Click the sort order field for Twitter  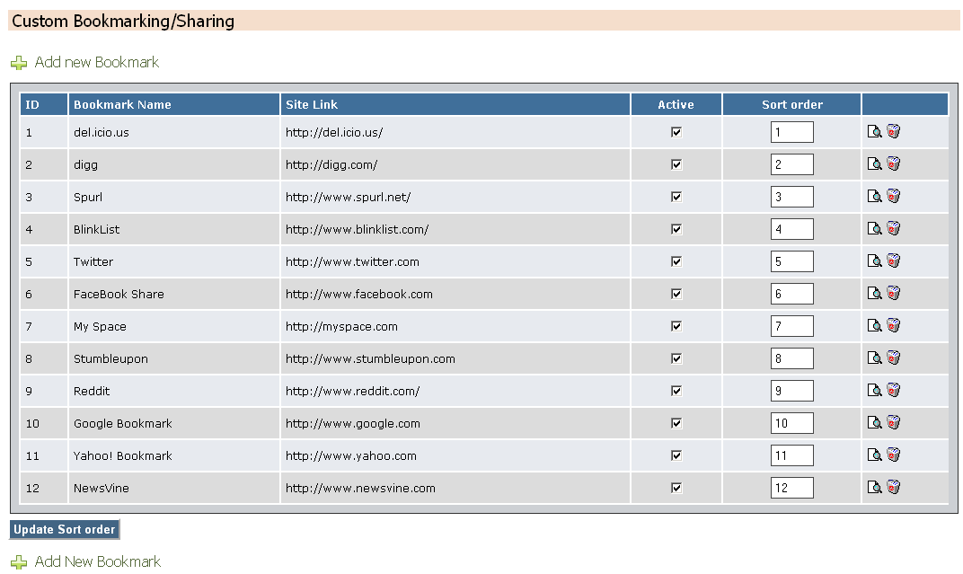(x=792, y=261)
